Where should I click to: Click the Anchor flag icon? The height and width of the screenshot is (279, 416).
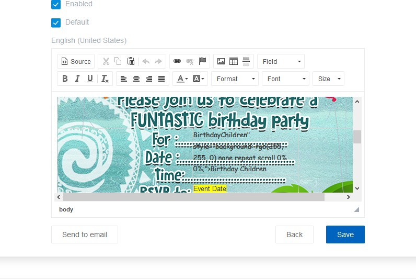[203, 61]
